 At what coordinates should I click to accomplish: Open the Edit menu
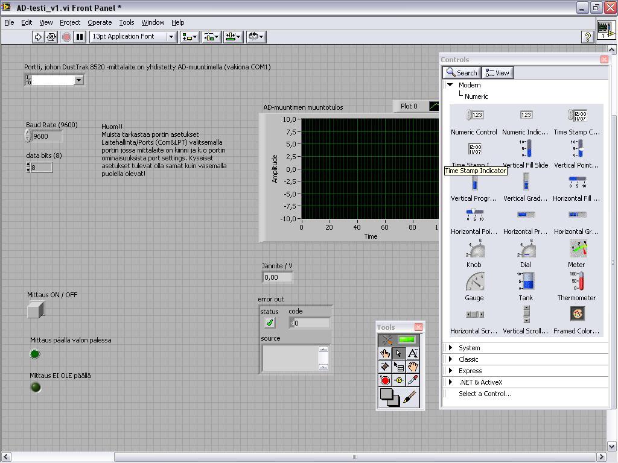click(27, 22)
